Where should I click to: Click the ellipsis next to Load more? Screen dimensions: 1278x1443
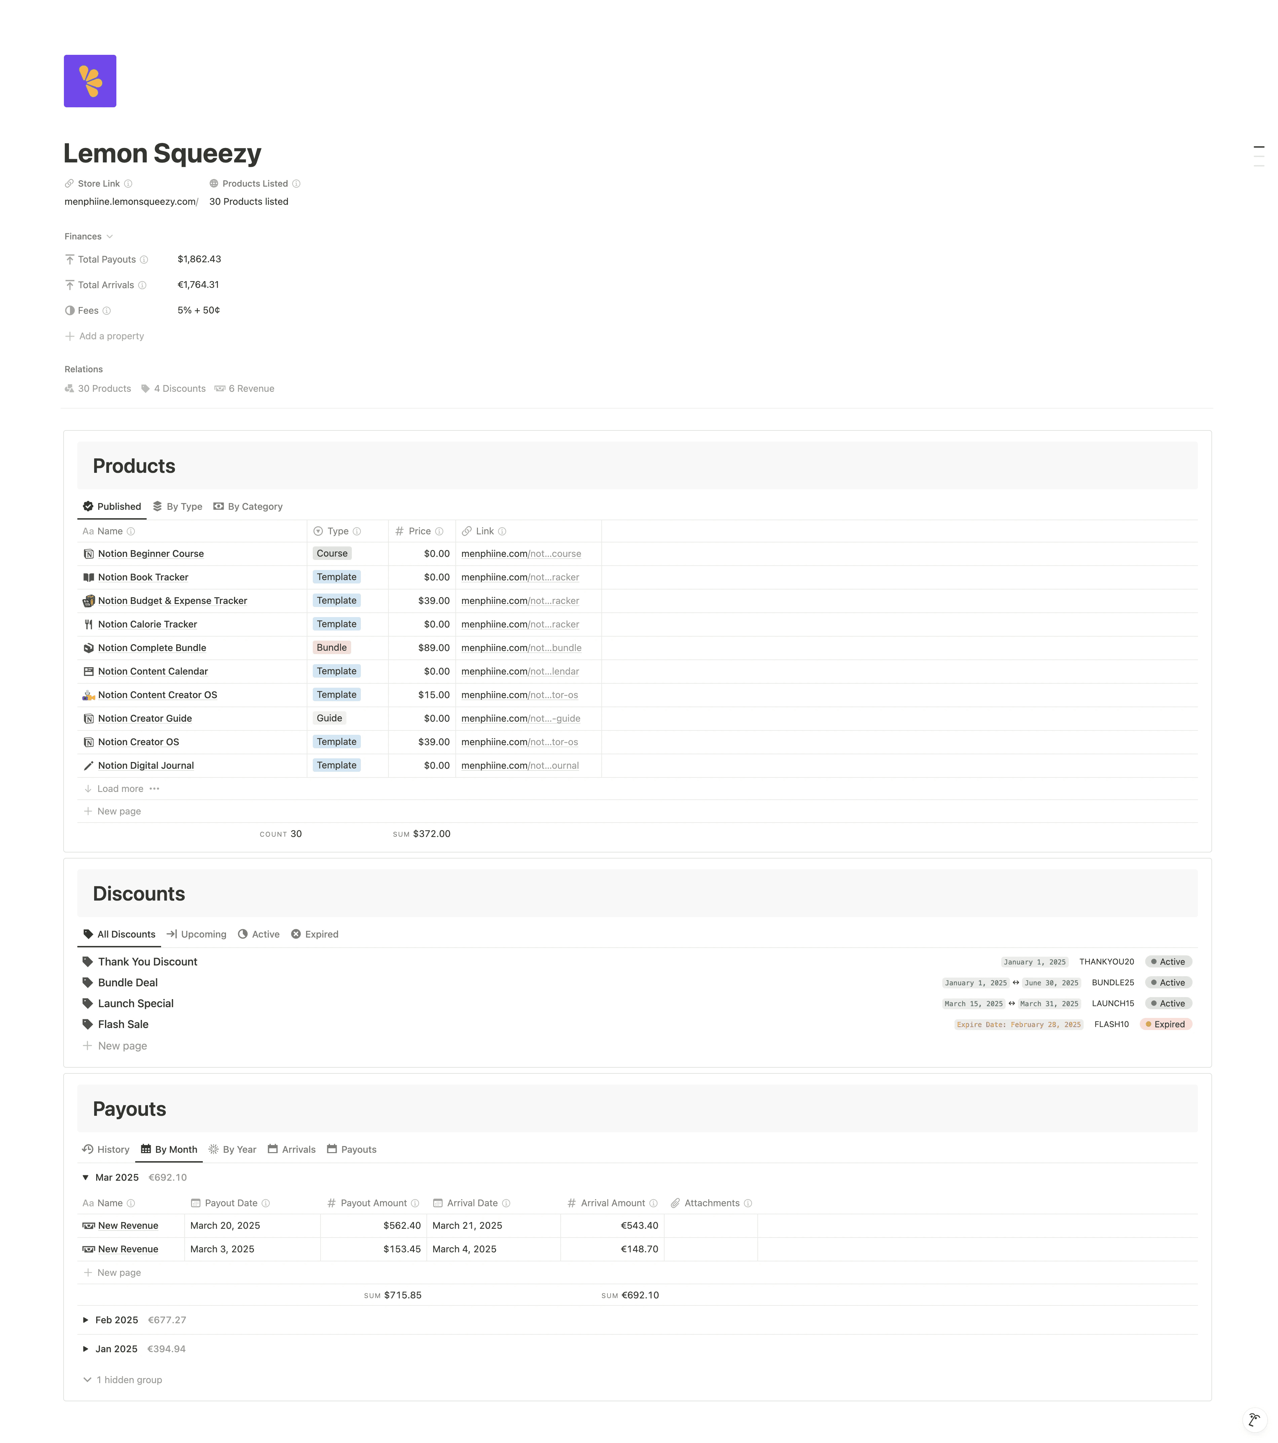[x=155, y=789]
